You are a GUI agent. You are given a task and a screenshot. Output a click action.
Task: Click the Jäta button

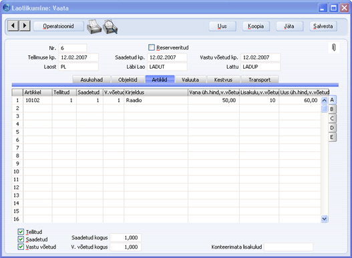coord(290,26)
